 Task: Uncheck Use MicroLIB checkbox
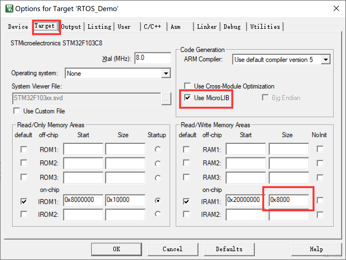(x=188, y=98)
